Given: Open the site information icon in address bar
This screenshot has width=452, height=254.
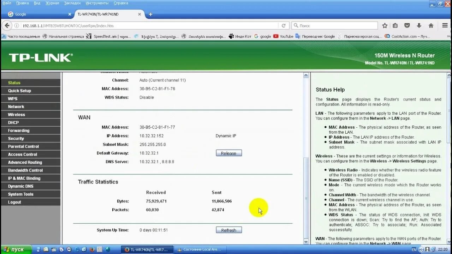Looking at the screenshot, I should [17, 26].
